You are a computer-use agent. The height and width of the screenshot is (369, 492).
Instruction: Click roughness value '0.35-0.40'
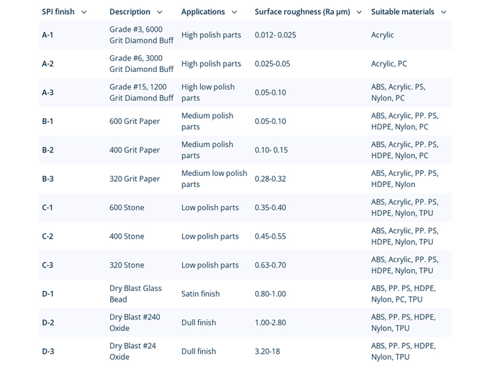[x=270, y=207]
